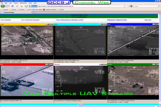Open the Ozone bookmark folder

(x=60, y=10)
